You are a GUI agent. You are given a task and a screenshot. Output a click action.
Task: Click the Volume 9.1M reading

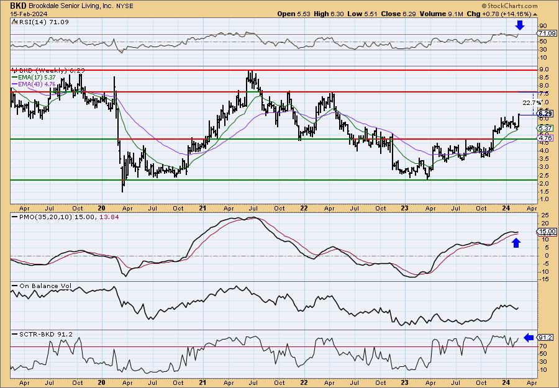pyautogui.click(x=442, y=14)
